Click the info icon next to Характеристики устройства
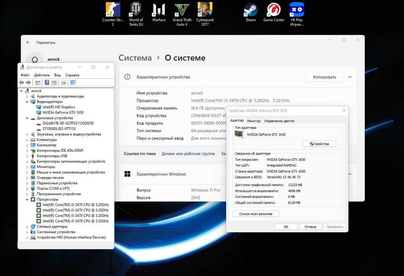404x276 pixels. click(x=127, y=77)
